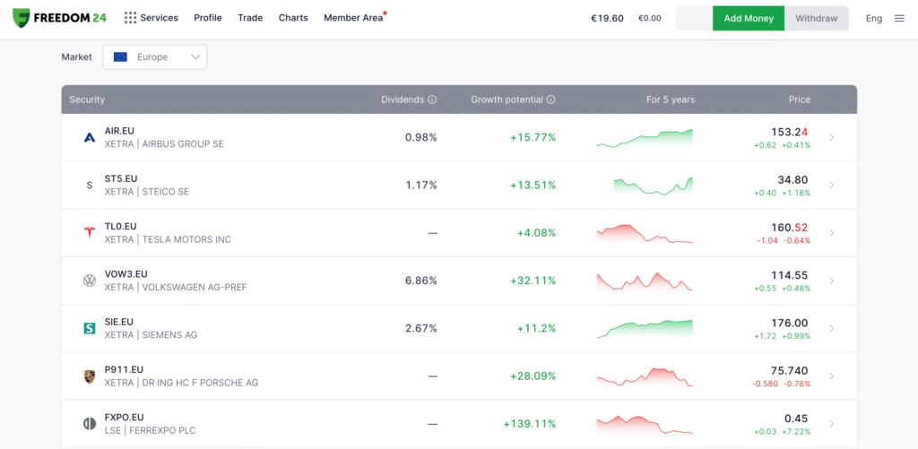Click the Porsche crest icon
918x449 pixels.
point(89,376)
